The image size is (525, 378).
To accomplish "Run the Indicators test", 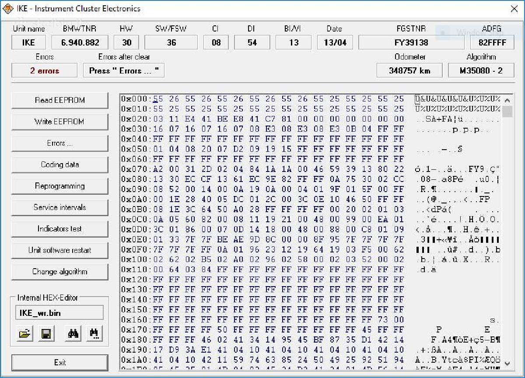I will pos(59,229).
